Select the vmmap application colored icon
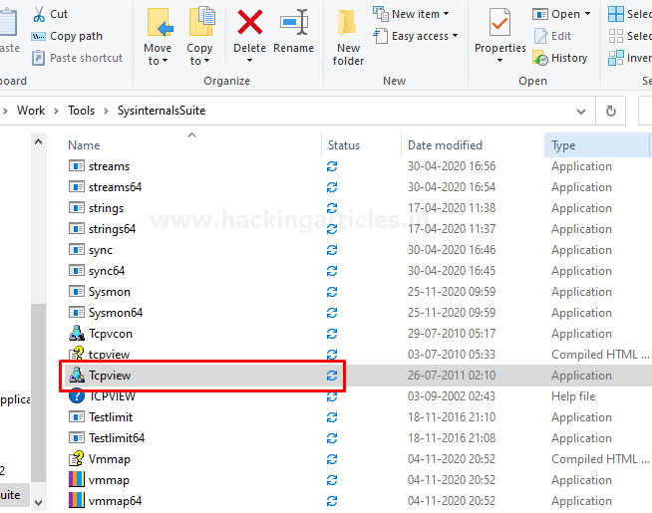 pyautogui.click(x=77, y=479)
